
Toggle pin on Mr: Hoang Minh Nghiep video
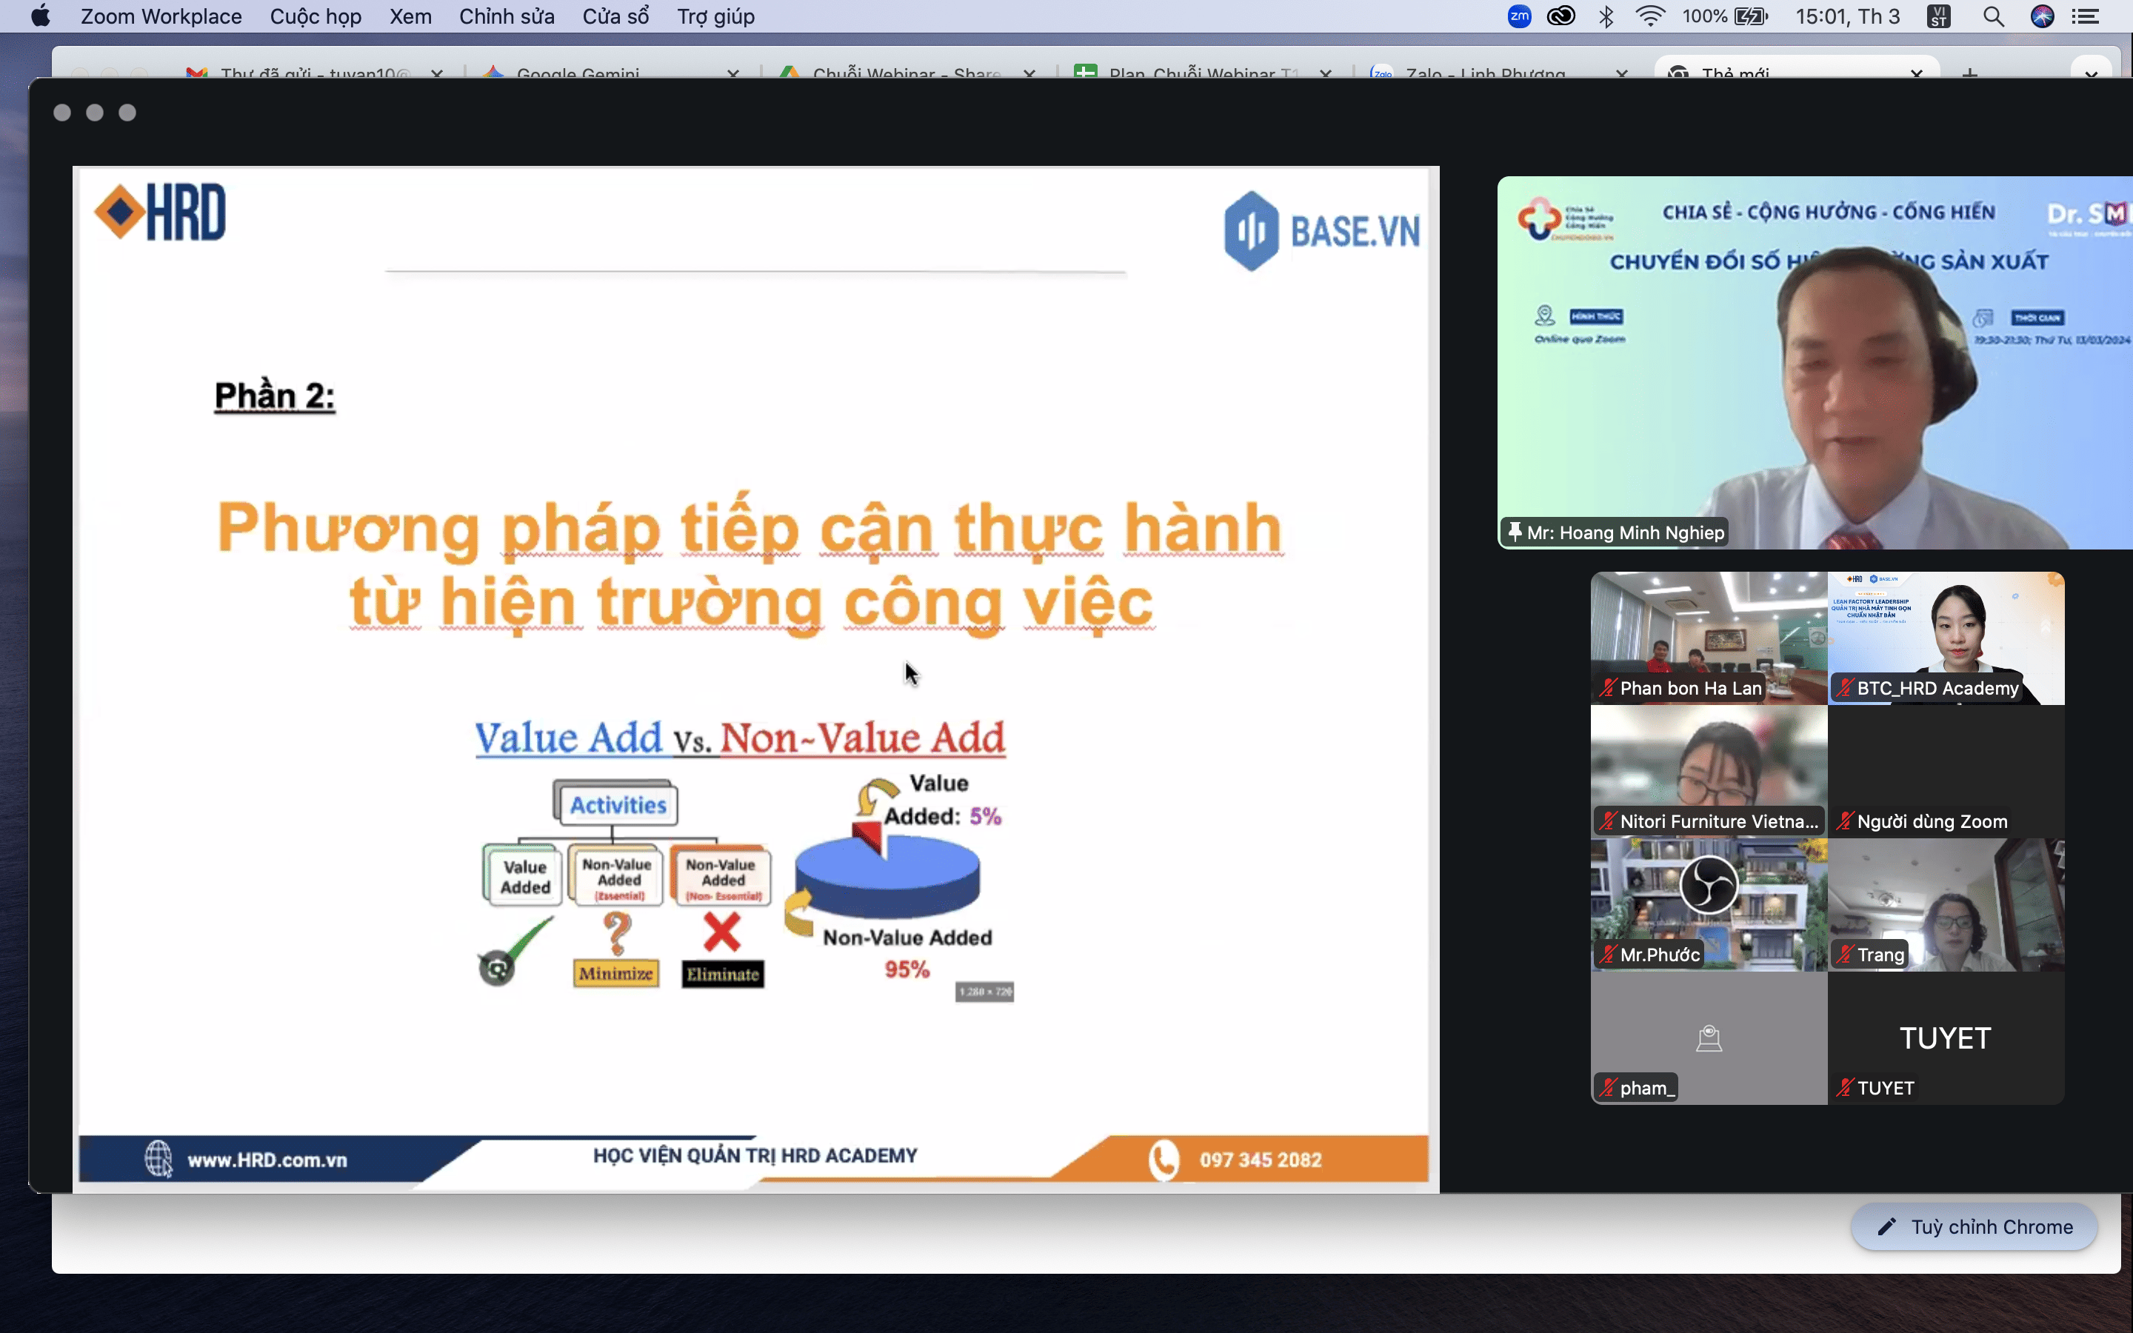tap(1515, 532)
